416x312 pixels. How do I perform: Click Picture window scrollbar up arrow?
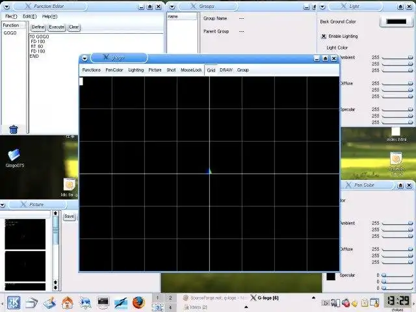55,213
